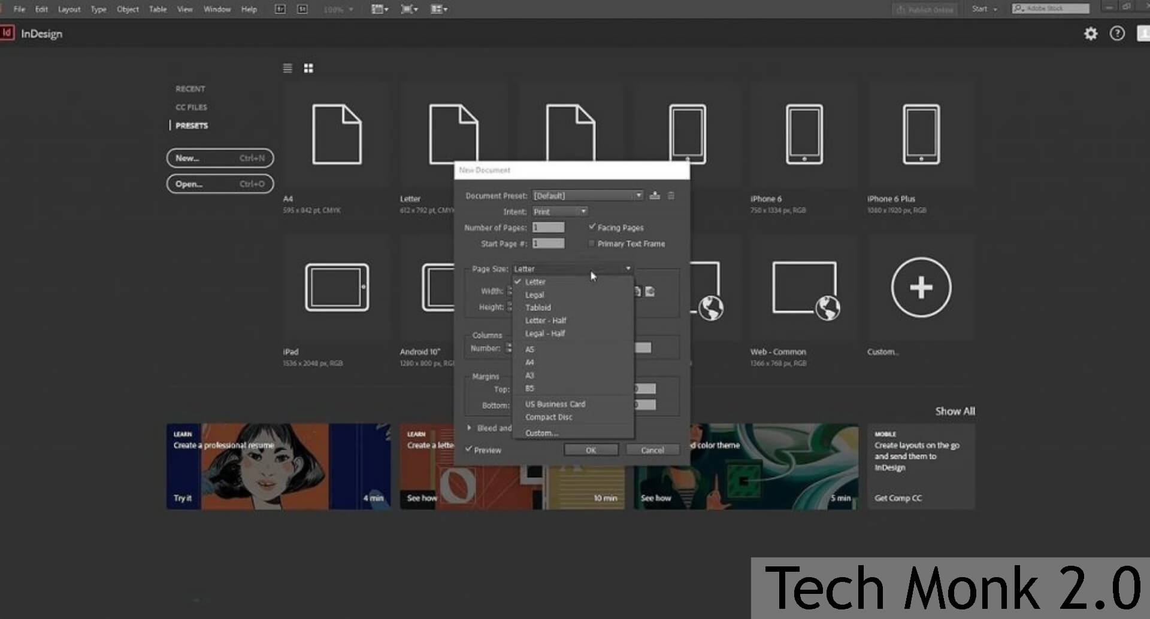Choose the Web - Common preset icon
Screen dimensions: 1150x619
point(806,290)
